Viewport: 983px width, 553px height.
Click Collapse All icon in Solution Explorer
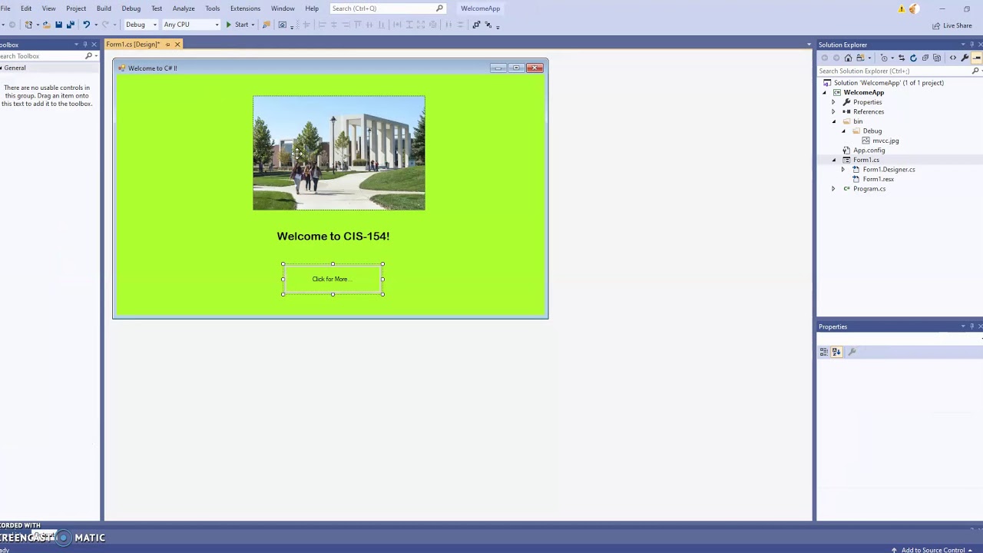click(925, 58)
